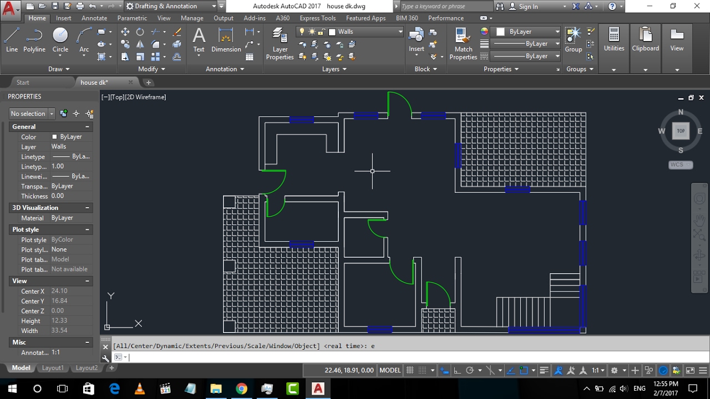Toggle object snap tracking on status bar

tap(510, 370)
